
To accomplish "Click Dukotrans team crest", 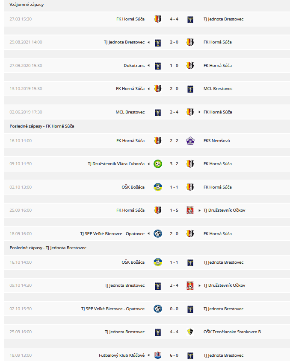I will 158,66.
